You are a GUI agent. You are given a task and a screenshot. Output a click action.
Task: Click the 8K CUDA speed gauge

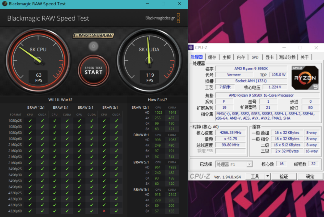(x=149, y=60)
